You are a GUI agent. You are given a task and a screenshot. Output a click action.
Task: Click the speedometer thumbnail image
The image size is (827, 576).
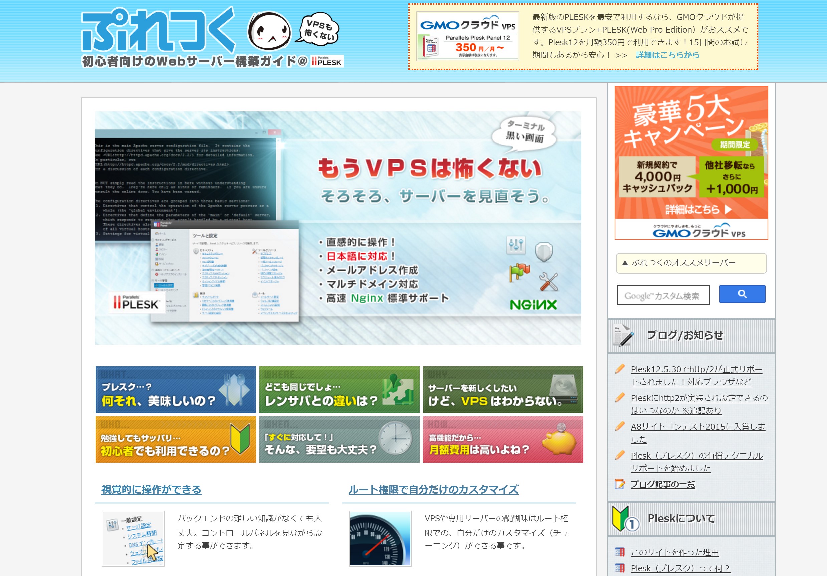click(380, 539)
